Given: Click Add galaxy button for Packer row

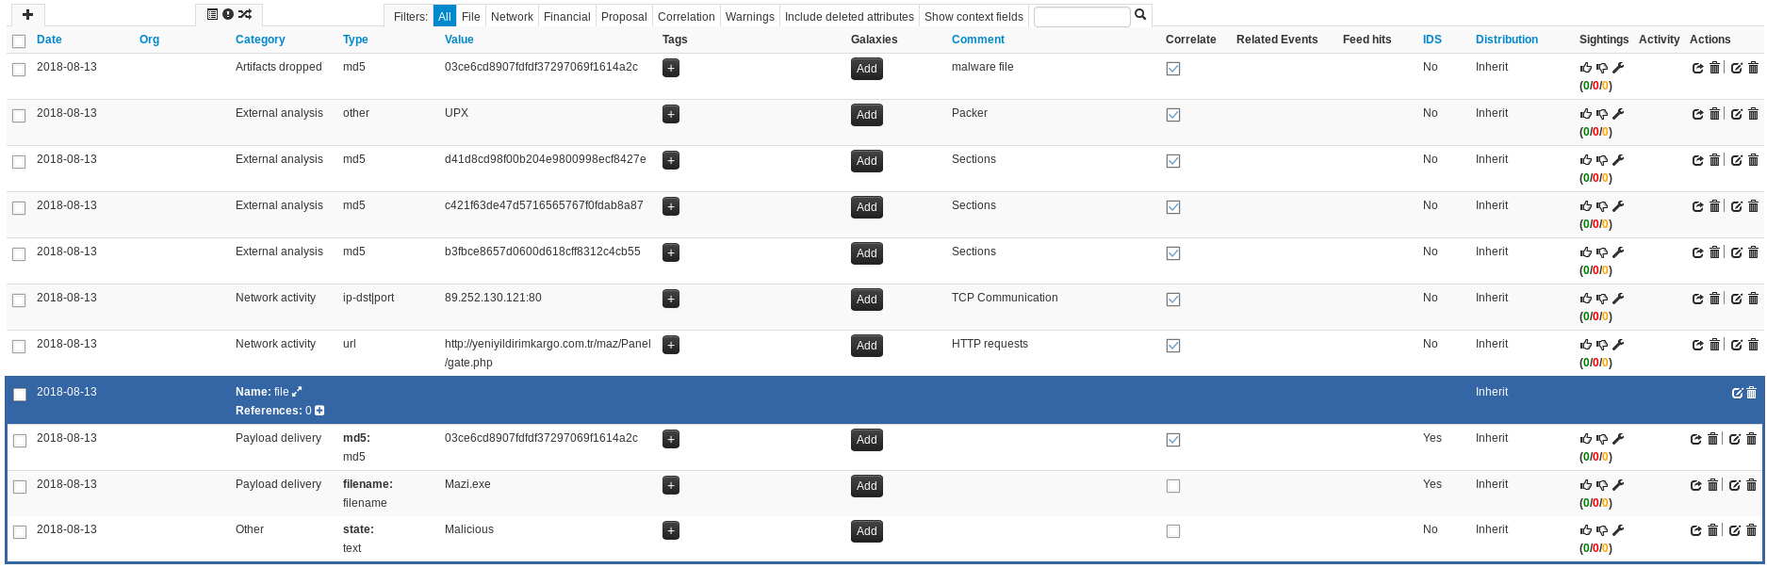Looking at the screenshot, I should click(x=866, y=115).
